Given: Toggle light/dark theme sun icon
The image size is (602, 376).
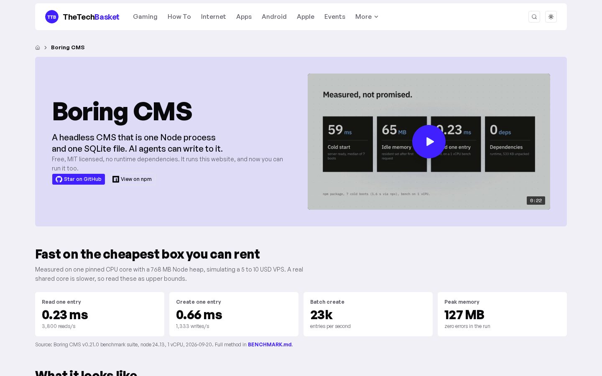Looking at the screenshot, I should point(551,17).
